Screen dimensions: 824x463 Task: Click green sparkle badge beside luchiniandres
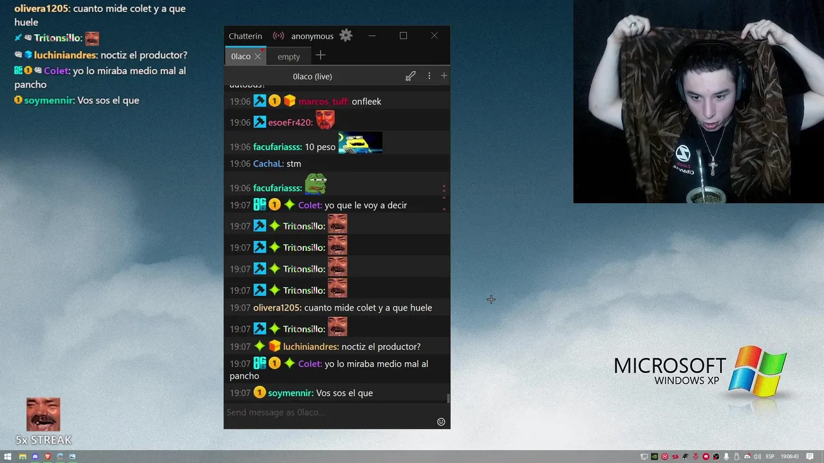(259, 346)
